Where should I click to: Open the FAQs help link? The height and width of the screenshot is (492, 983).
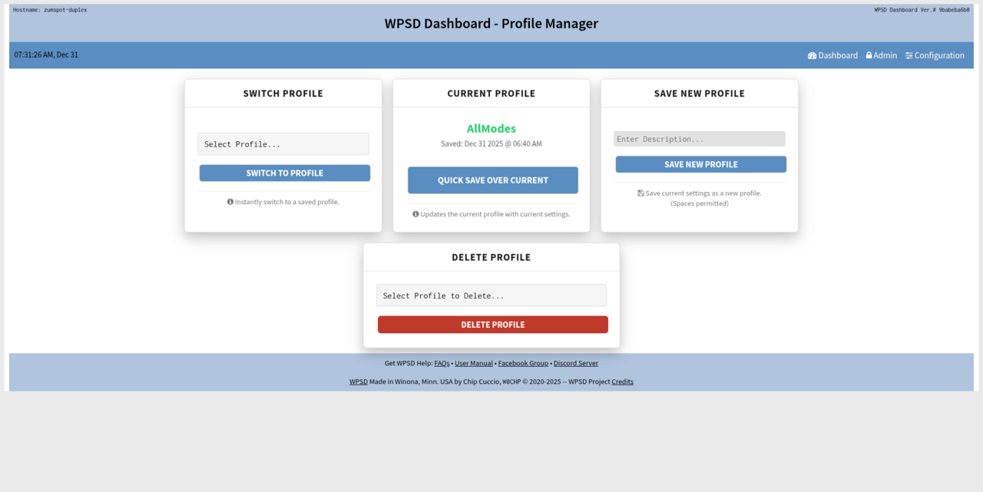[442, 364]
